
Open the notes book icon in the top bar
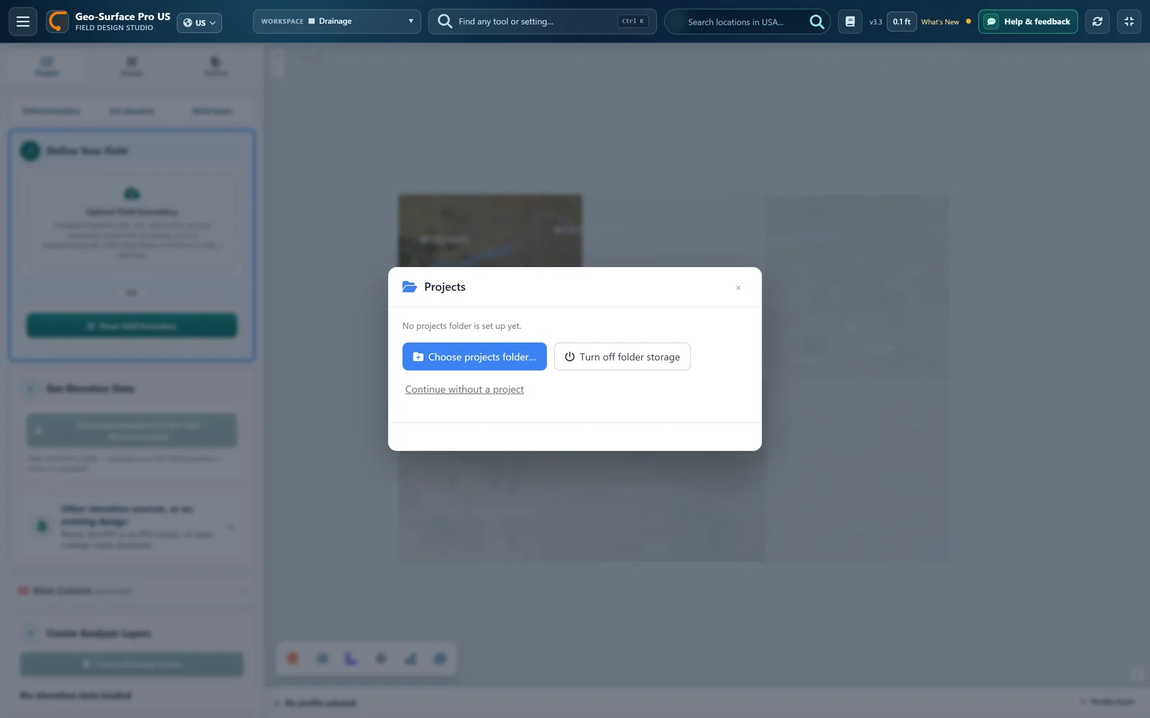click(850, 22)
